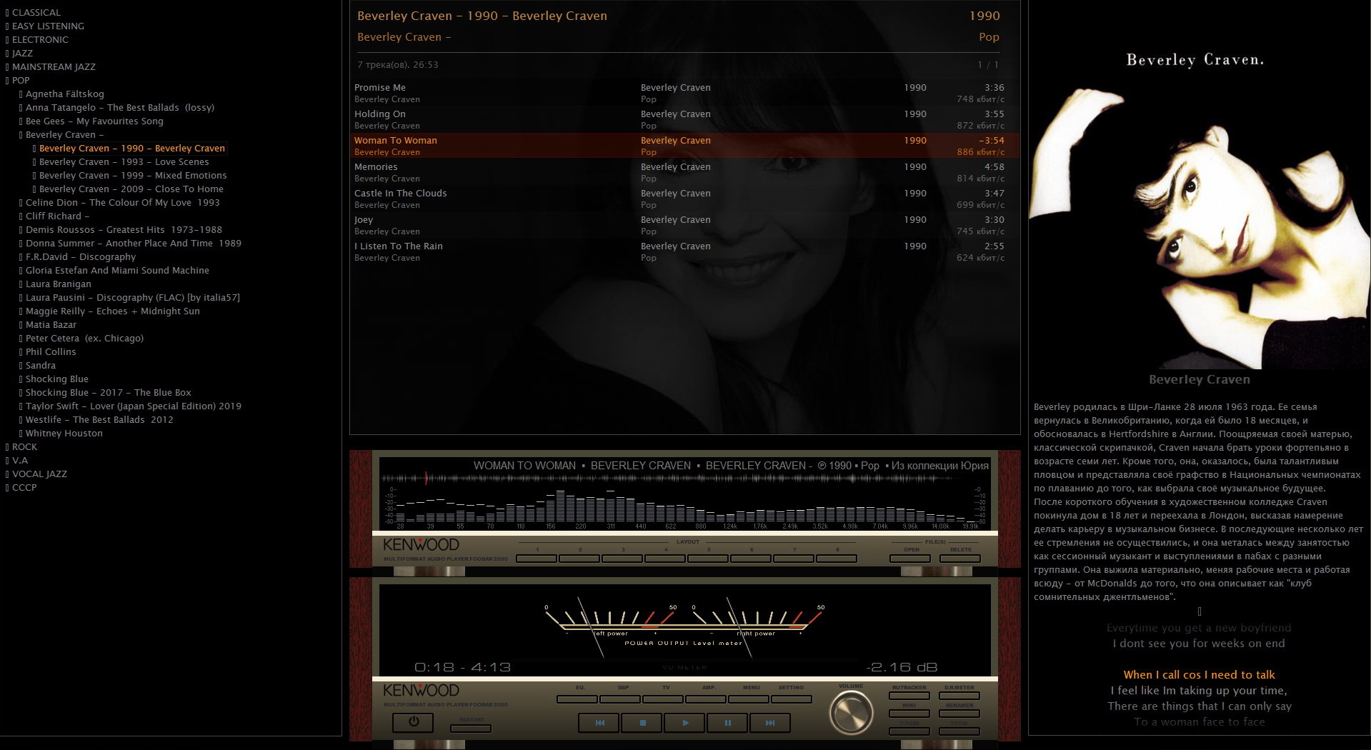
Task: Select the track Castle In The Clouds
Action: pyautogui.click(x=684, y=199)
